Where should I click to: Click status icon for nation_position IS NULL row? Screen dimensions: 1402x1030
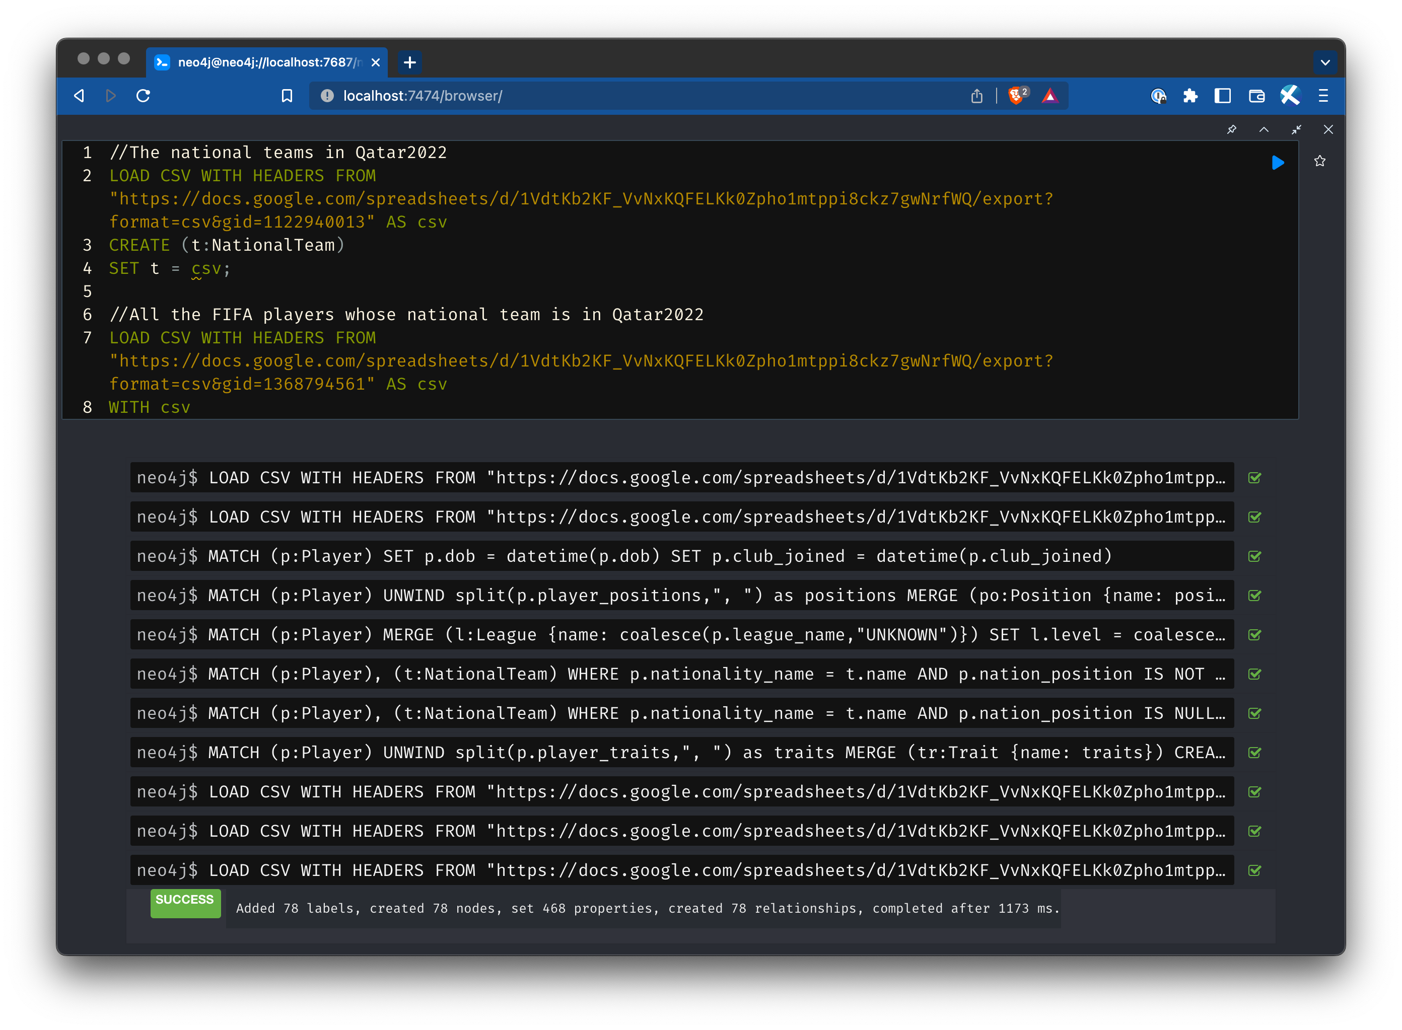tap(1255, 714)
